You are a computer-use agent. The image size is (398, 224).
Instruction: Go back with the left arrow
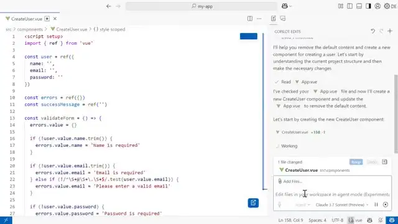[x=109, y=6]
